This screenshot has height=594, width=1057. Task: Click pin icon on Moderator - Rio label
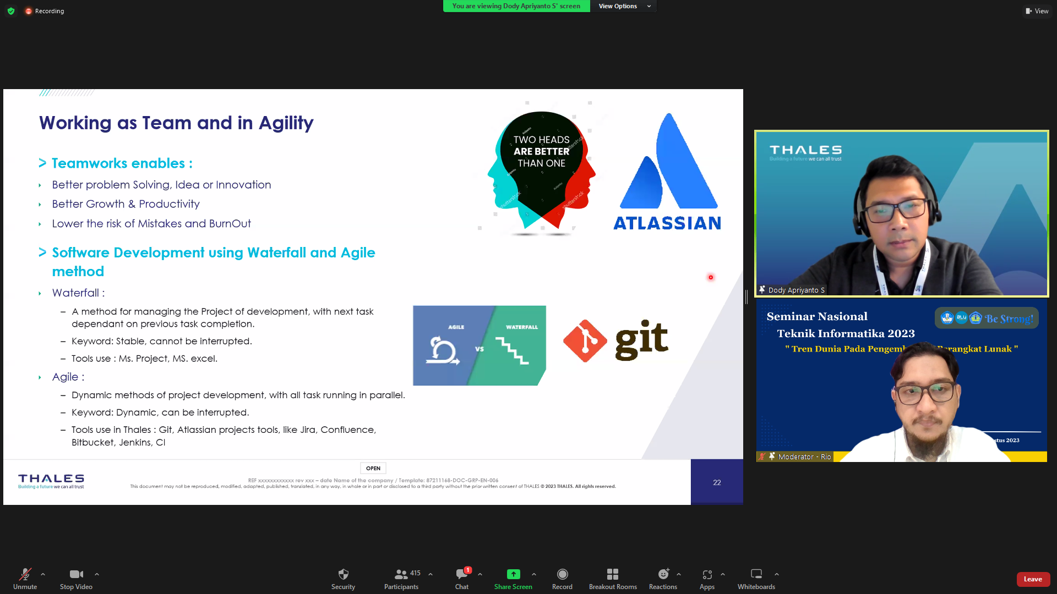pos(772,457)
